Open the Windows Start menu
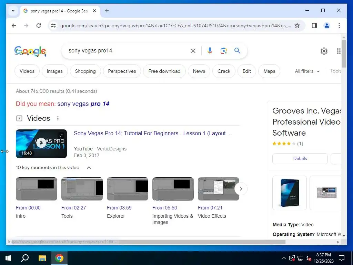 coord(8,258)
